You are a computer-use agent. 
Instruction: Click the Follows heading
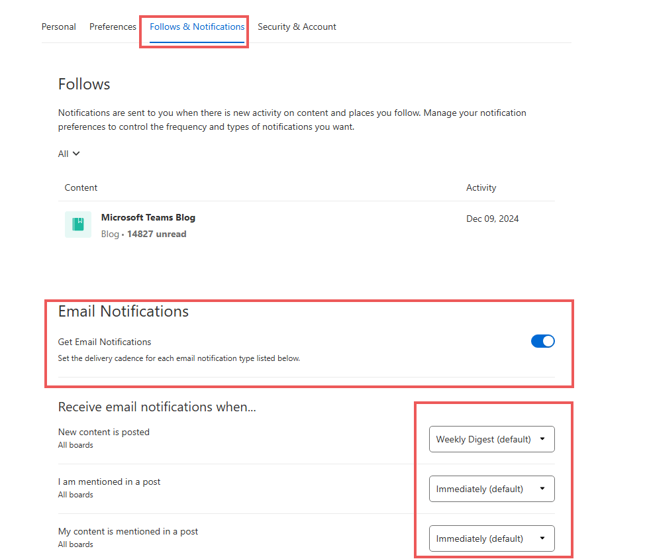84,84
